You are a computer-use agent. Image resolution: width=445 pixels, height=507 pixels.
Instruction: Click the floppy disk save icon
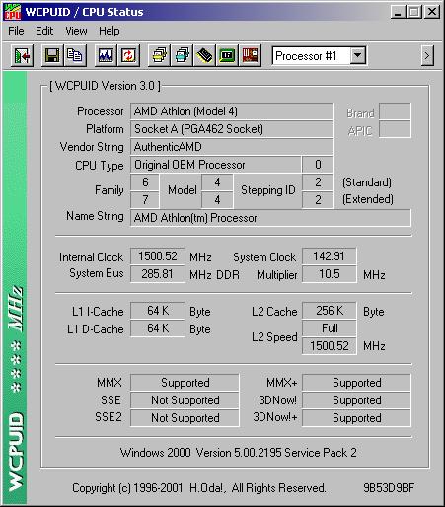[52, 55]
